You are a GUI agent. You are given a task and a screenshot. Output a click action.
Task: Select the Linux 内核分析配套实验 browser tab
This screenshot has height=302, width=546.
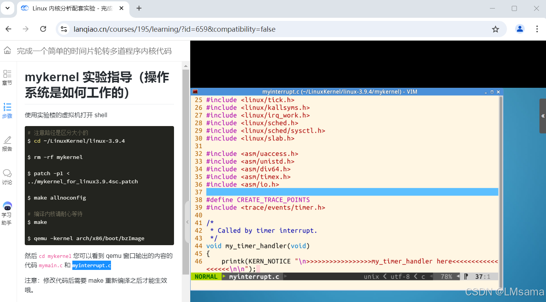73,9
